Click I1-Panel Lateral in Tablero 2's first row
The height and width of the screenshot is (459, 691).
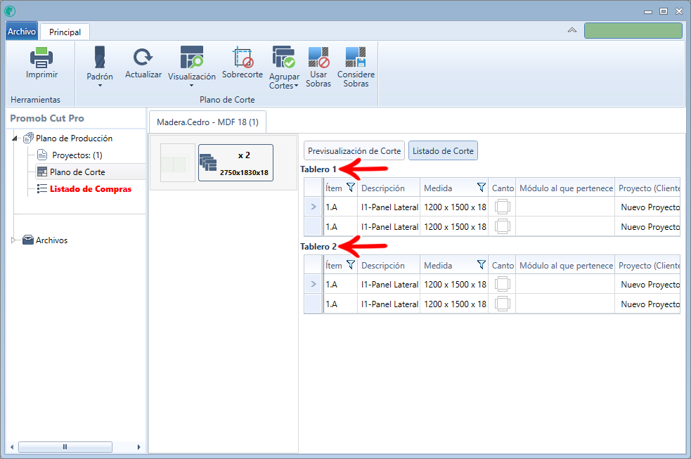tap(389, 284)
